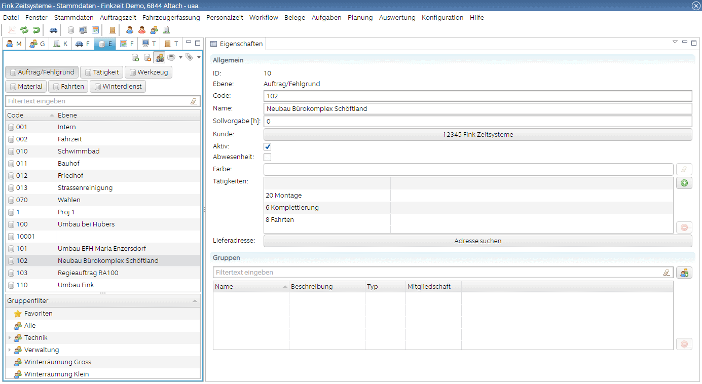Clear the Farbe field eraser button

point(684,169)
